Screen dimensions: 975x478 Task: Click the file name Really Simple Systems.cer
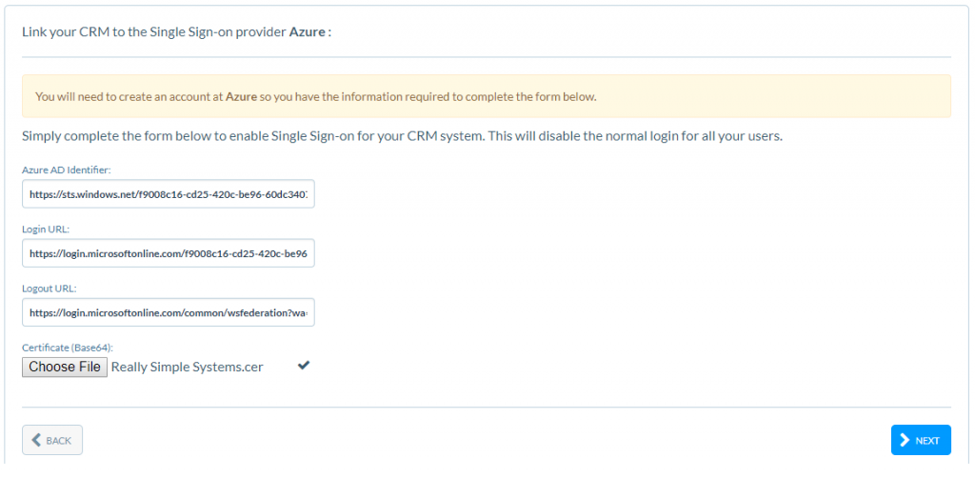[x=188, y=368]
